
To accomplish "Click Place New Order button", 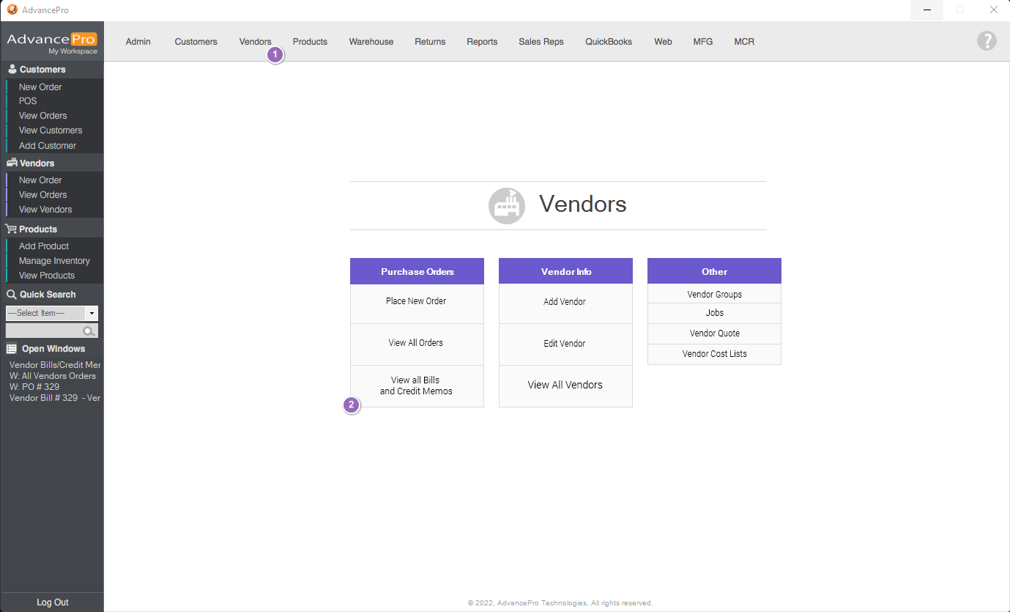I will 416,301.
